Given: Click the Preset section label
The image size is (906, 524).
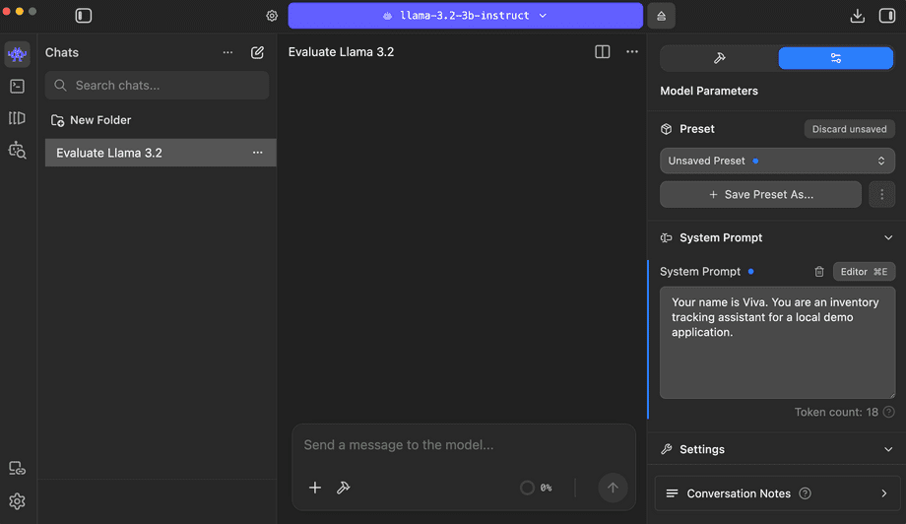Looking at the screenshot, I should [x=697, y=129].
